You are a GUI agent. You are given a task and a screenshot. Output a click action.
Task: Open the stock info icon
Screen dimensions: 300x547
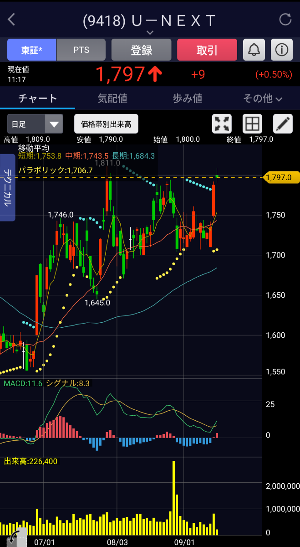282,50
